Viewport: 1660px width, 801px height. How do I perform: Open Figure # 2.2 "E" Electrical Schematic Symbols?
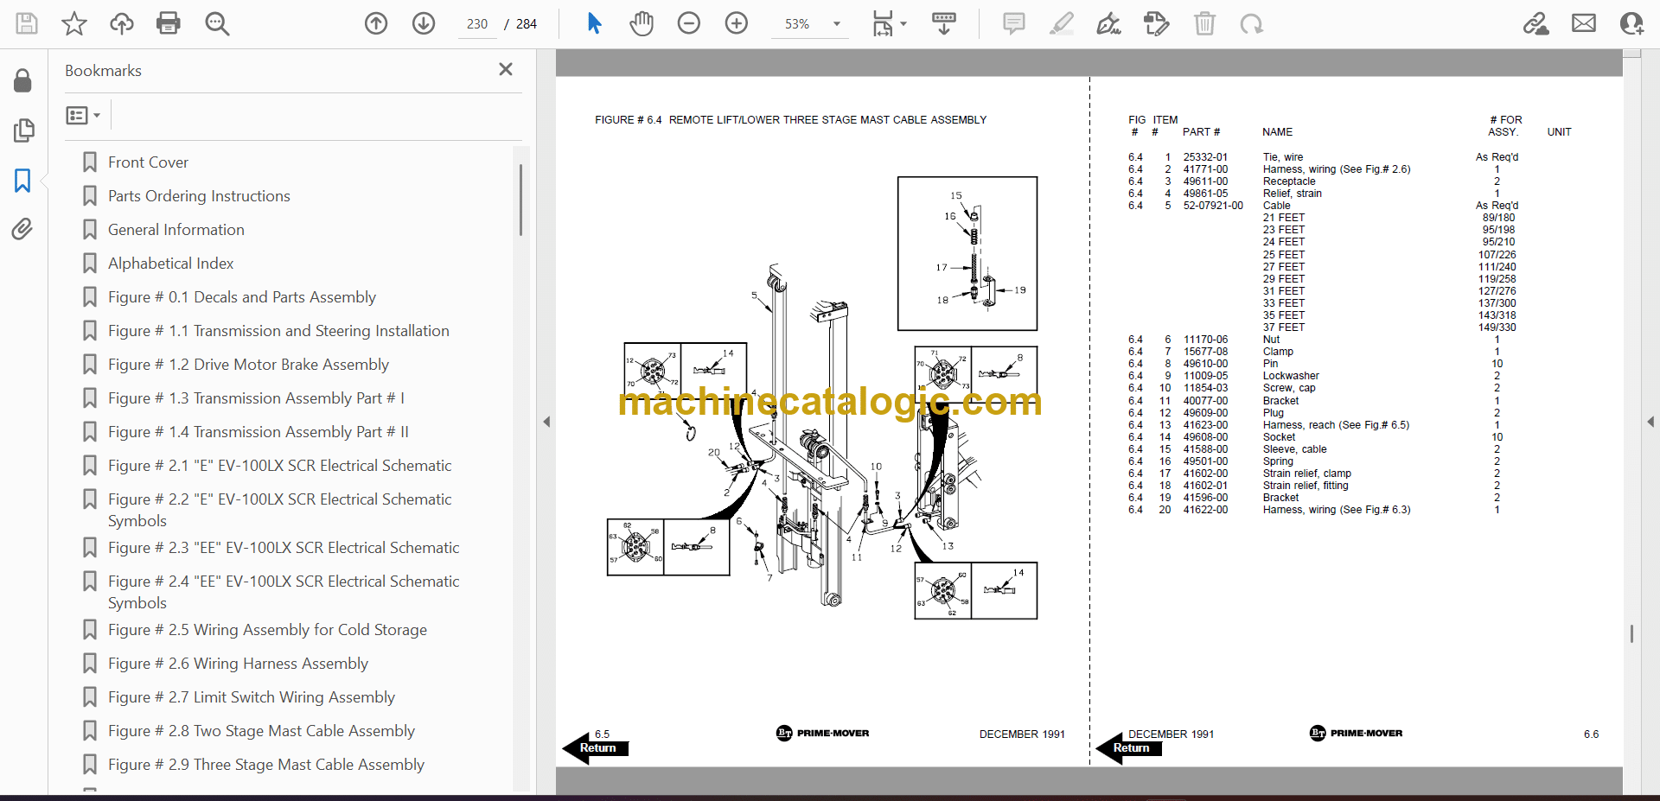(x=280, y=510)
